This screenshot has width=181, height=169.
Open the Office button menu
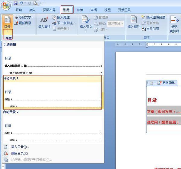click(x=6, y=5)
